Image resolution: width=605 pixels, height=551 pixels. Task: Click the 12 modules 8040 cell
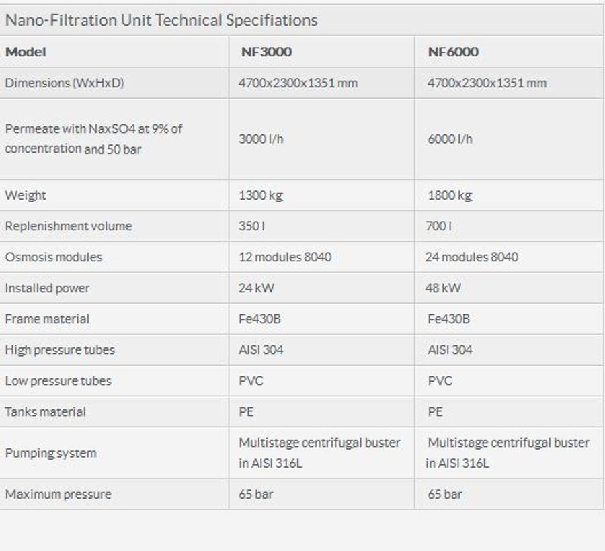[x=285, y=257]
